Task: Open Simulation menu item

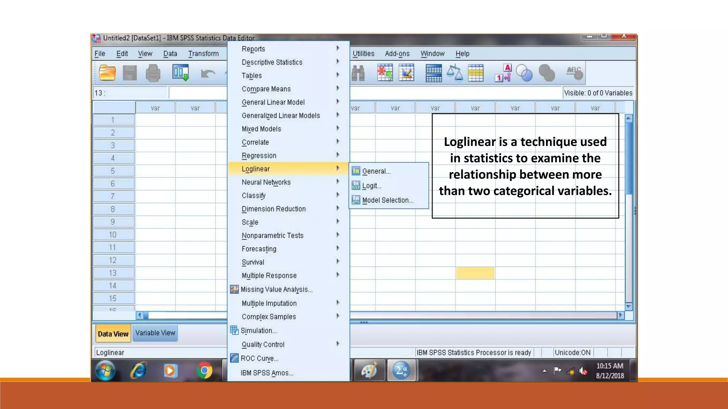Action: 288,331
